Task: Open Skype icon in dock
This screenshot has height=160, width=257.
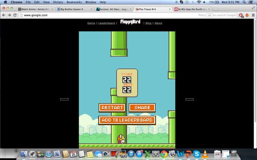Action: click(x=197, y=154)
